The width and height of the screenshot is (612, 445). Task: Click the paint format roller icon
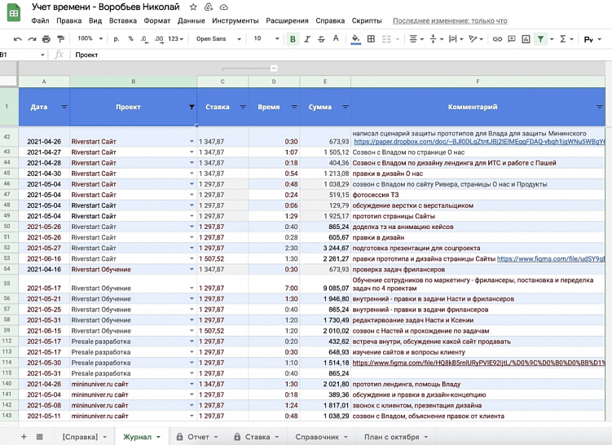[59, 39]
